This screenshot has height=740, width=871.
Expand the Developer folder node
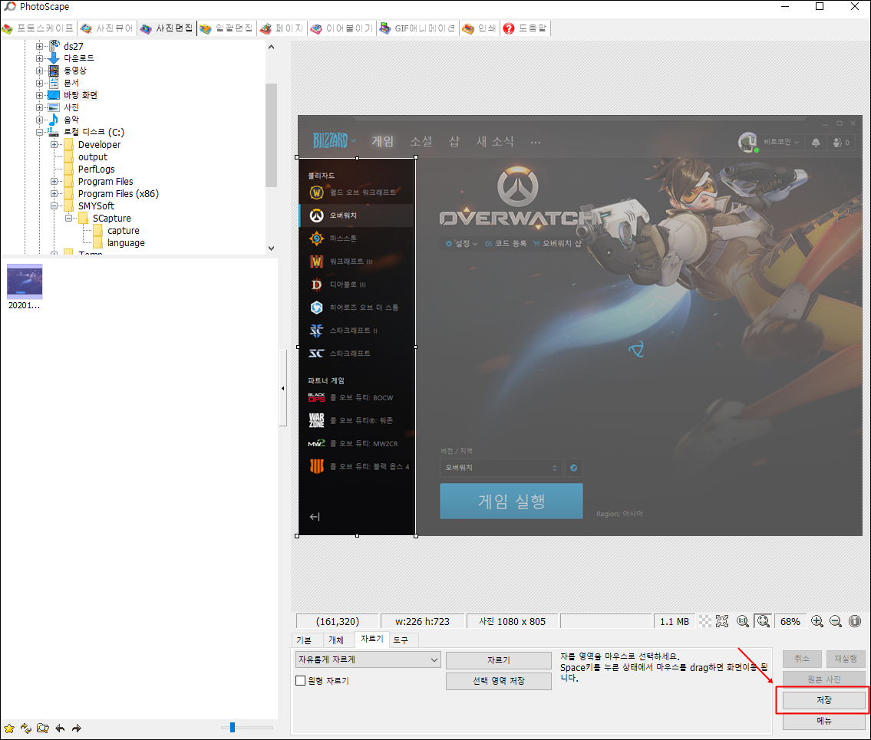click(x=54, y=144)
